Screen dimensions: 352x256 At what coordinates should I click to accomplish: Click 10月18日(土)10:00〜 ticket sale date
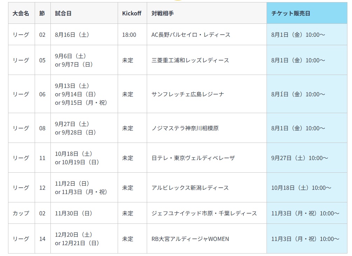[301, 188]
